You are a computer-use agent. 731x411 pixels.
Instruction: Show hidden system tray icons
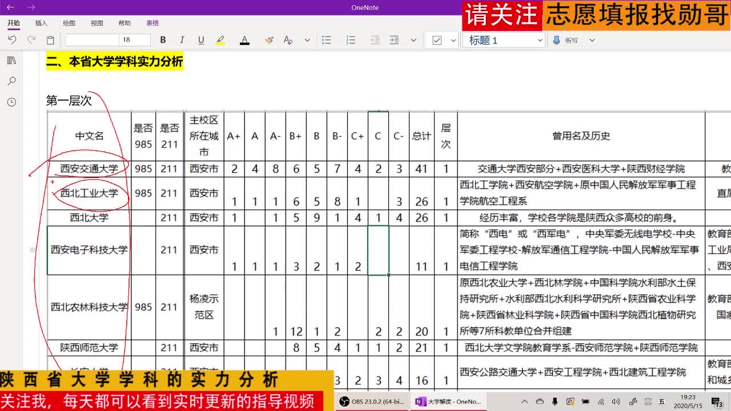click(x=525, y=402)
